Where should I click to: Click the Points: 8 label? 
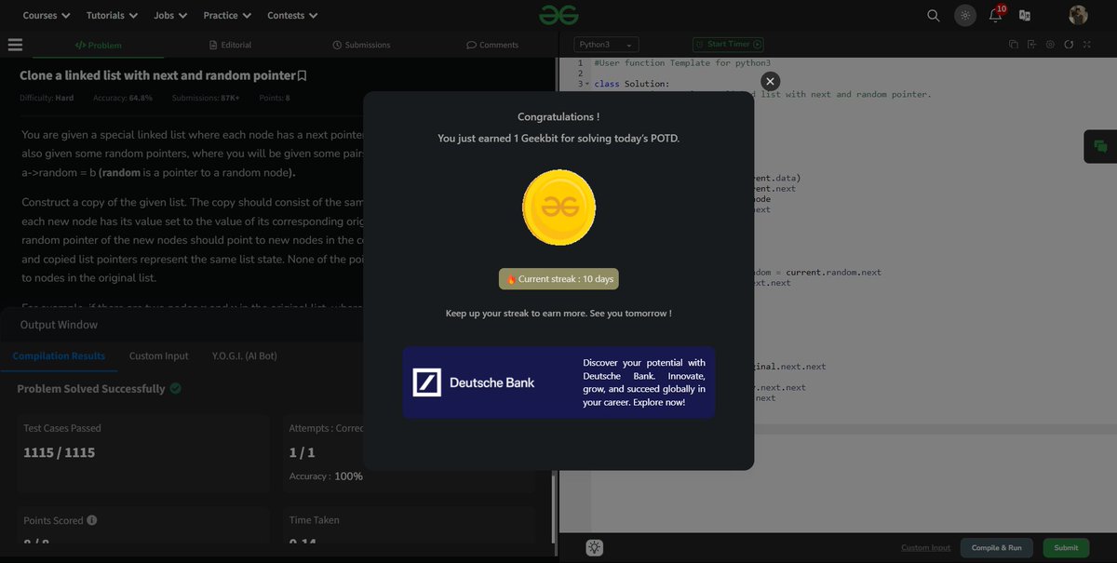click(274, 98)
